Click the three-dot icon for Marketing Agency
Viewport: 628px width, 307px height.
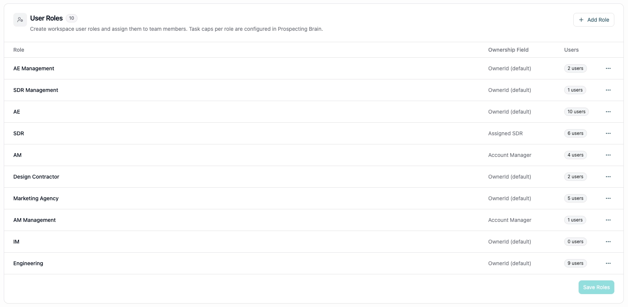608,198
